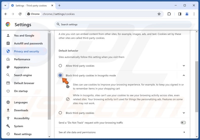Click the back navigation arrow
This screenshot has width=200, height=140.
6,14
